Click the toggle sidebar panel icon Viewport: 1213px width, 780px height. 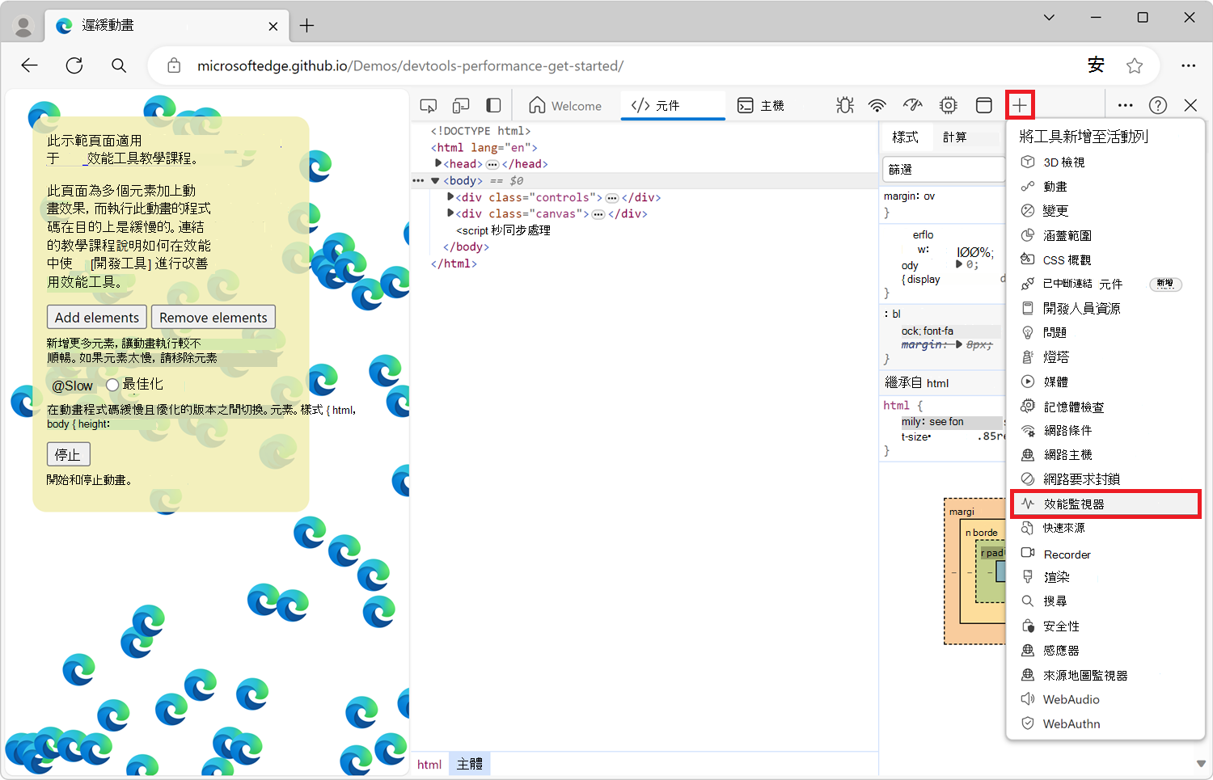coord(493,106)
